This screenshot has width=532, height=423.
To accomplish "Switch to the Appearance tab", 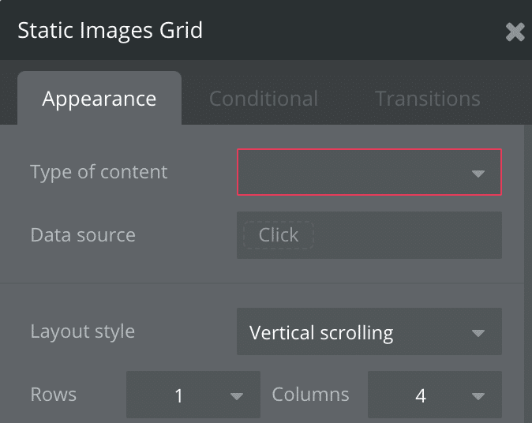I will coord(99,99).
